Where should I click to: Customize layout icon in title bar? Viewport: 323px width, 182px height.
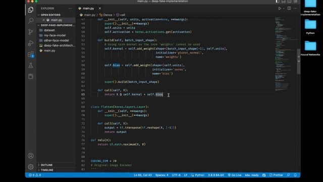295,1
